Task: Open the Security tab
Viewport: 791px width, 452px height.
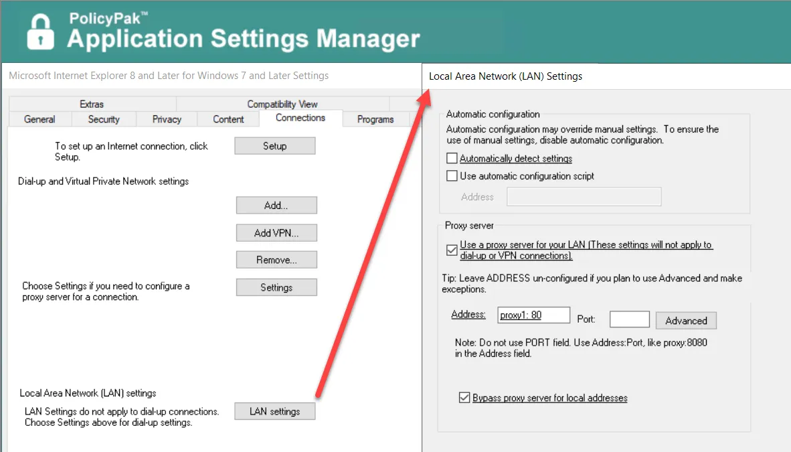Action: pyautogui.click(x=104, y=119)
